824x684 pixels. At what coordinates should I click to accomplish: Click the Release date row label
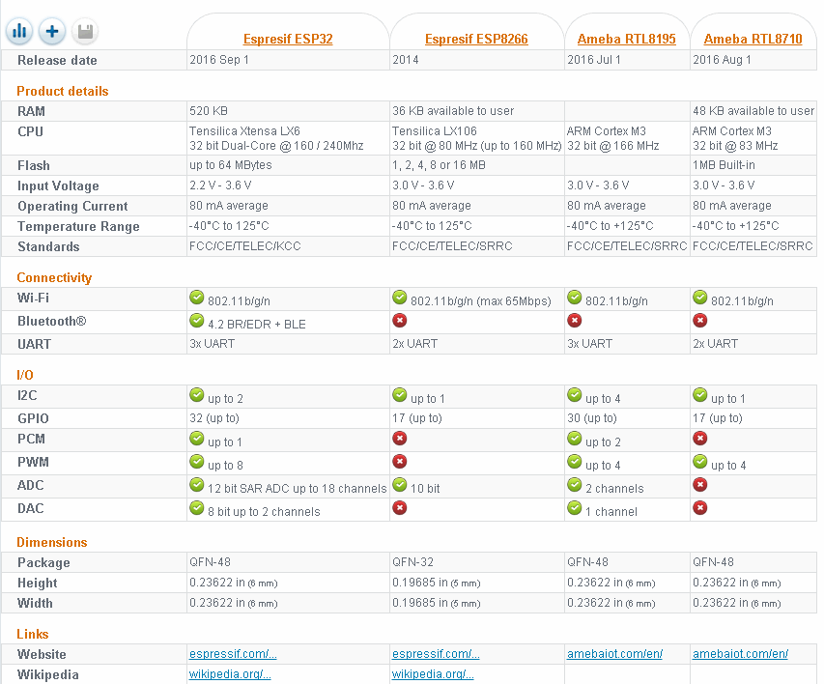click(57, 60)
